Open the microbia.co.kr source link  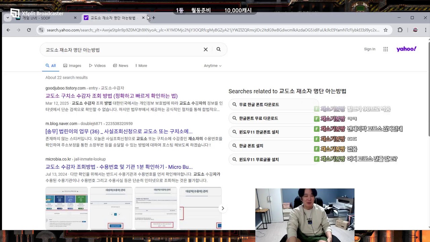pyautogui.click(x=58, y=159)
